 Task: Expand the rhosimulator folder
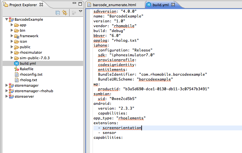coord(12,52)
